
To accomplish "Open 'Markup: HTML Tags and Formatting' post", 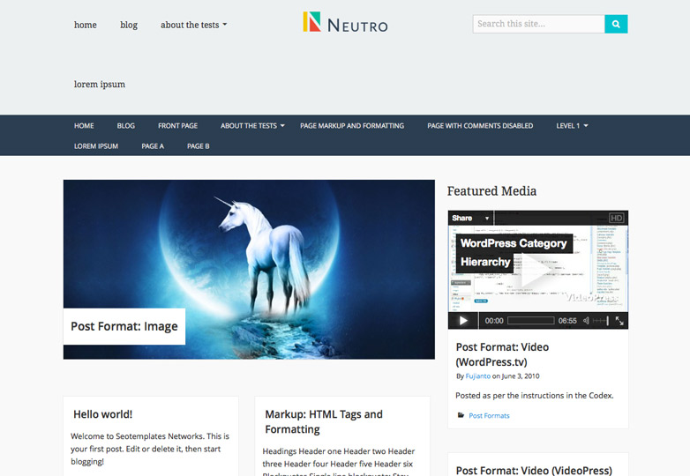I will click(324, 422).
